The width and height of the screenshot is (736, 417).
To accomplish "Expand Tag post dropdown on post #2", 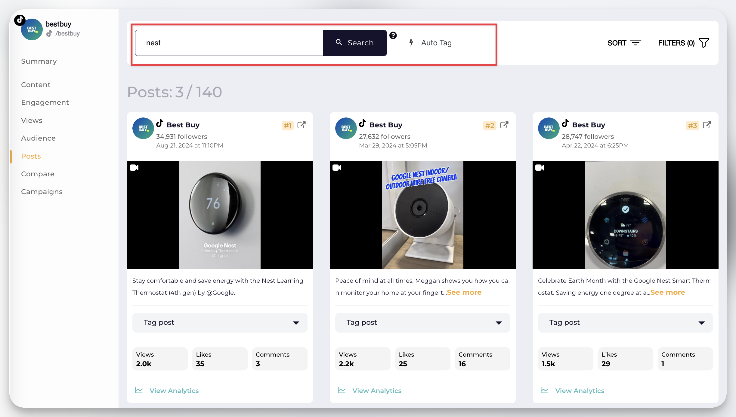I will [x=423, y=323].
